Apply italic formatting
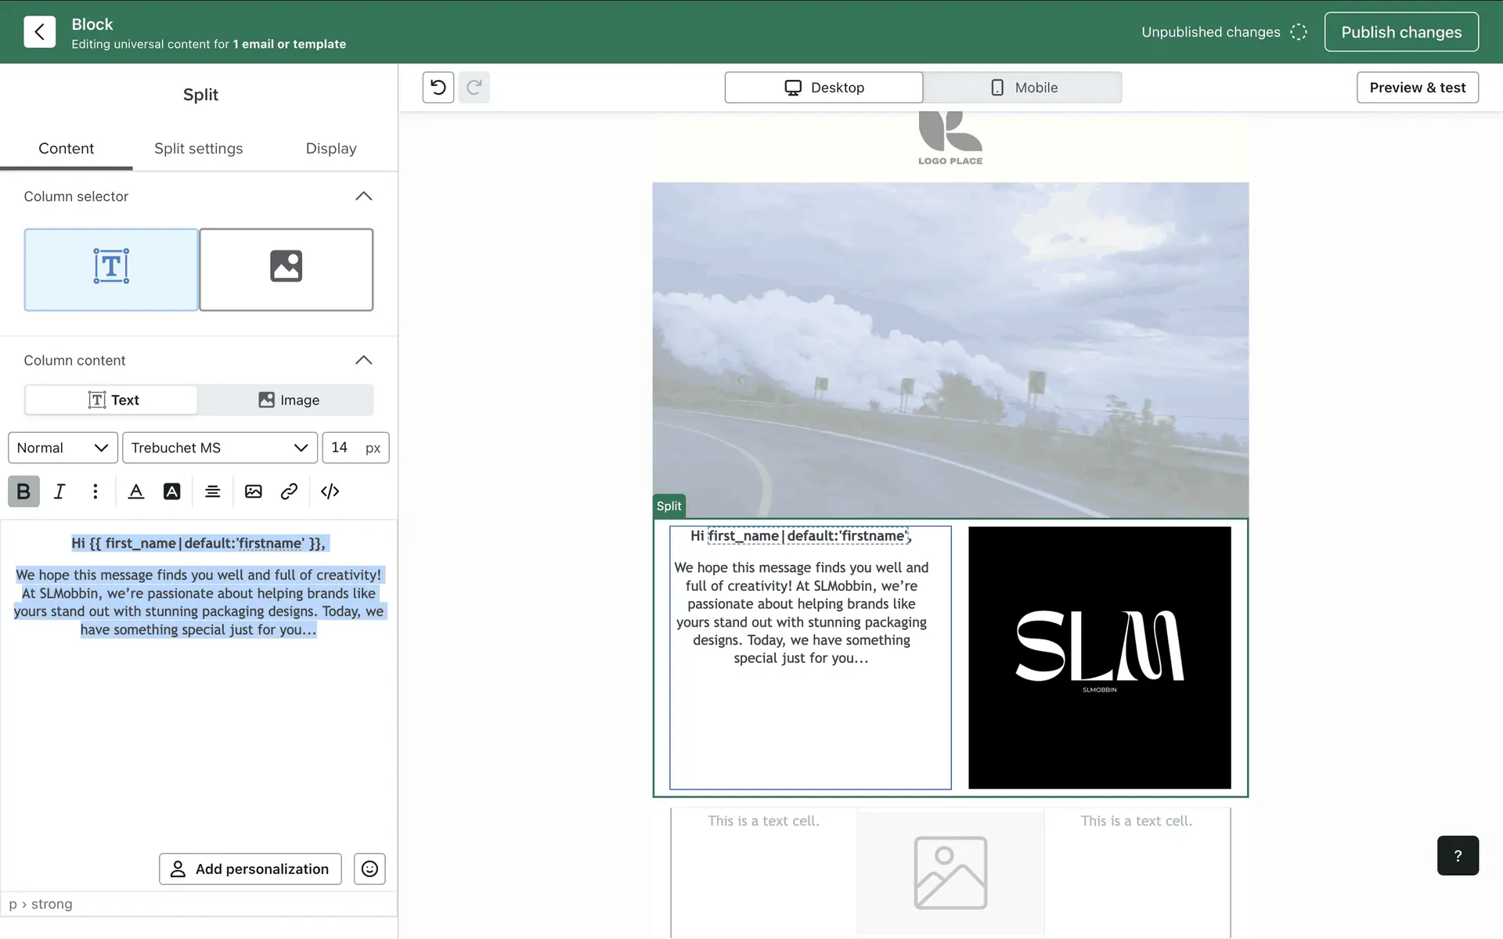1503x939 pixels. click(x=59, y=491)
